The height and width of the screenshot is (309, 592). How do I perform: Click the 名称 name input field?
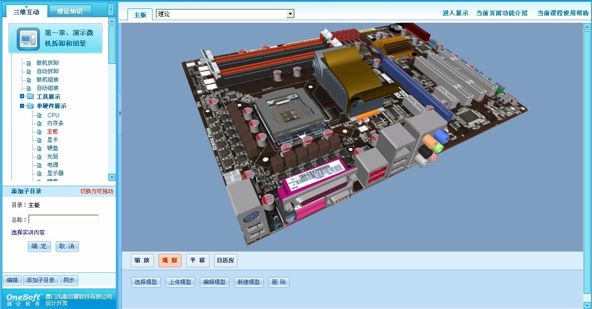(64, 219)
